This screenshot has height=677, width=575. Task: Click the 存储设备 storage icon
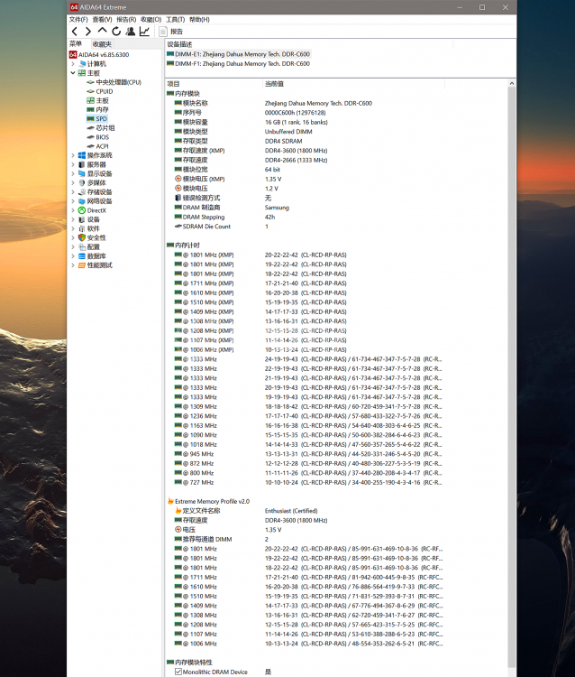82,192
